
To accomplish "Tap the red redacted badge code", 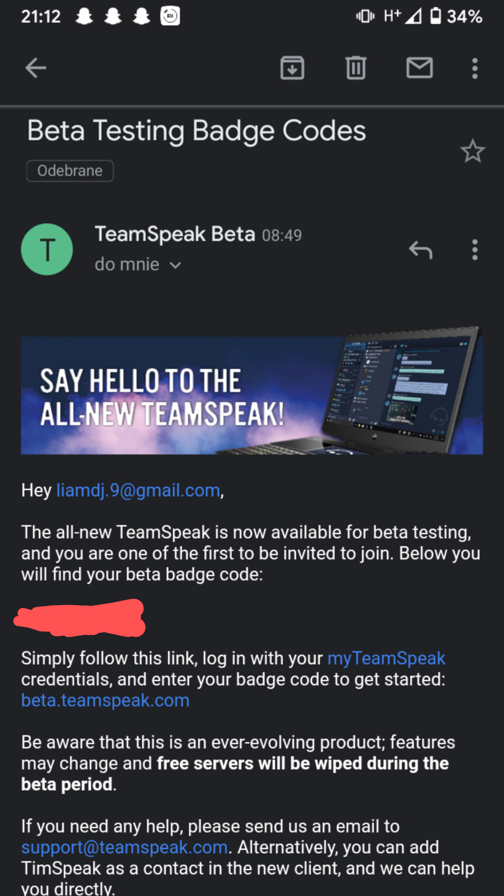I will click(80, 618).
